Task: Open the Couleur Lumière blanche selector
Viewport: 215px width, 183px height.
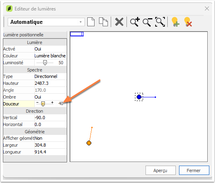Action: [51, 56]
